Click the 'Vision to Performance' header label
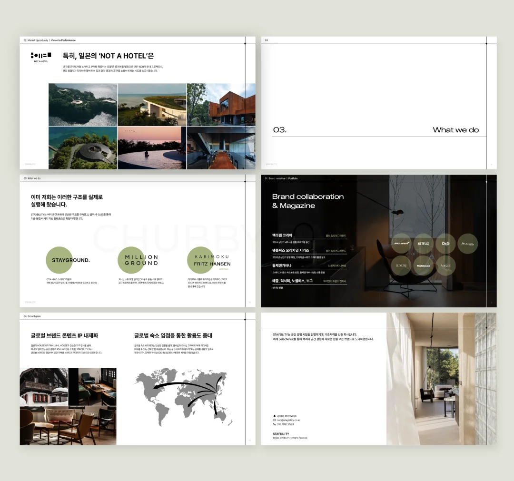Viewport: 514px width, 481px height. [x=63, y=40]
